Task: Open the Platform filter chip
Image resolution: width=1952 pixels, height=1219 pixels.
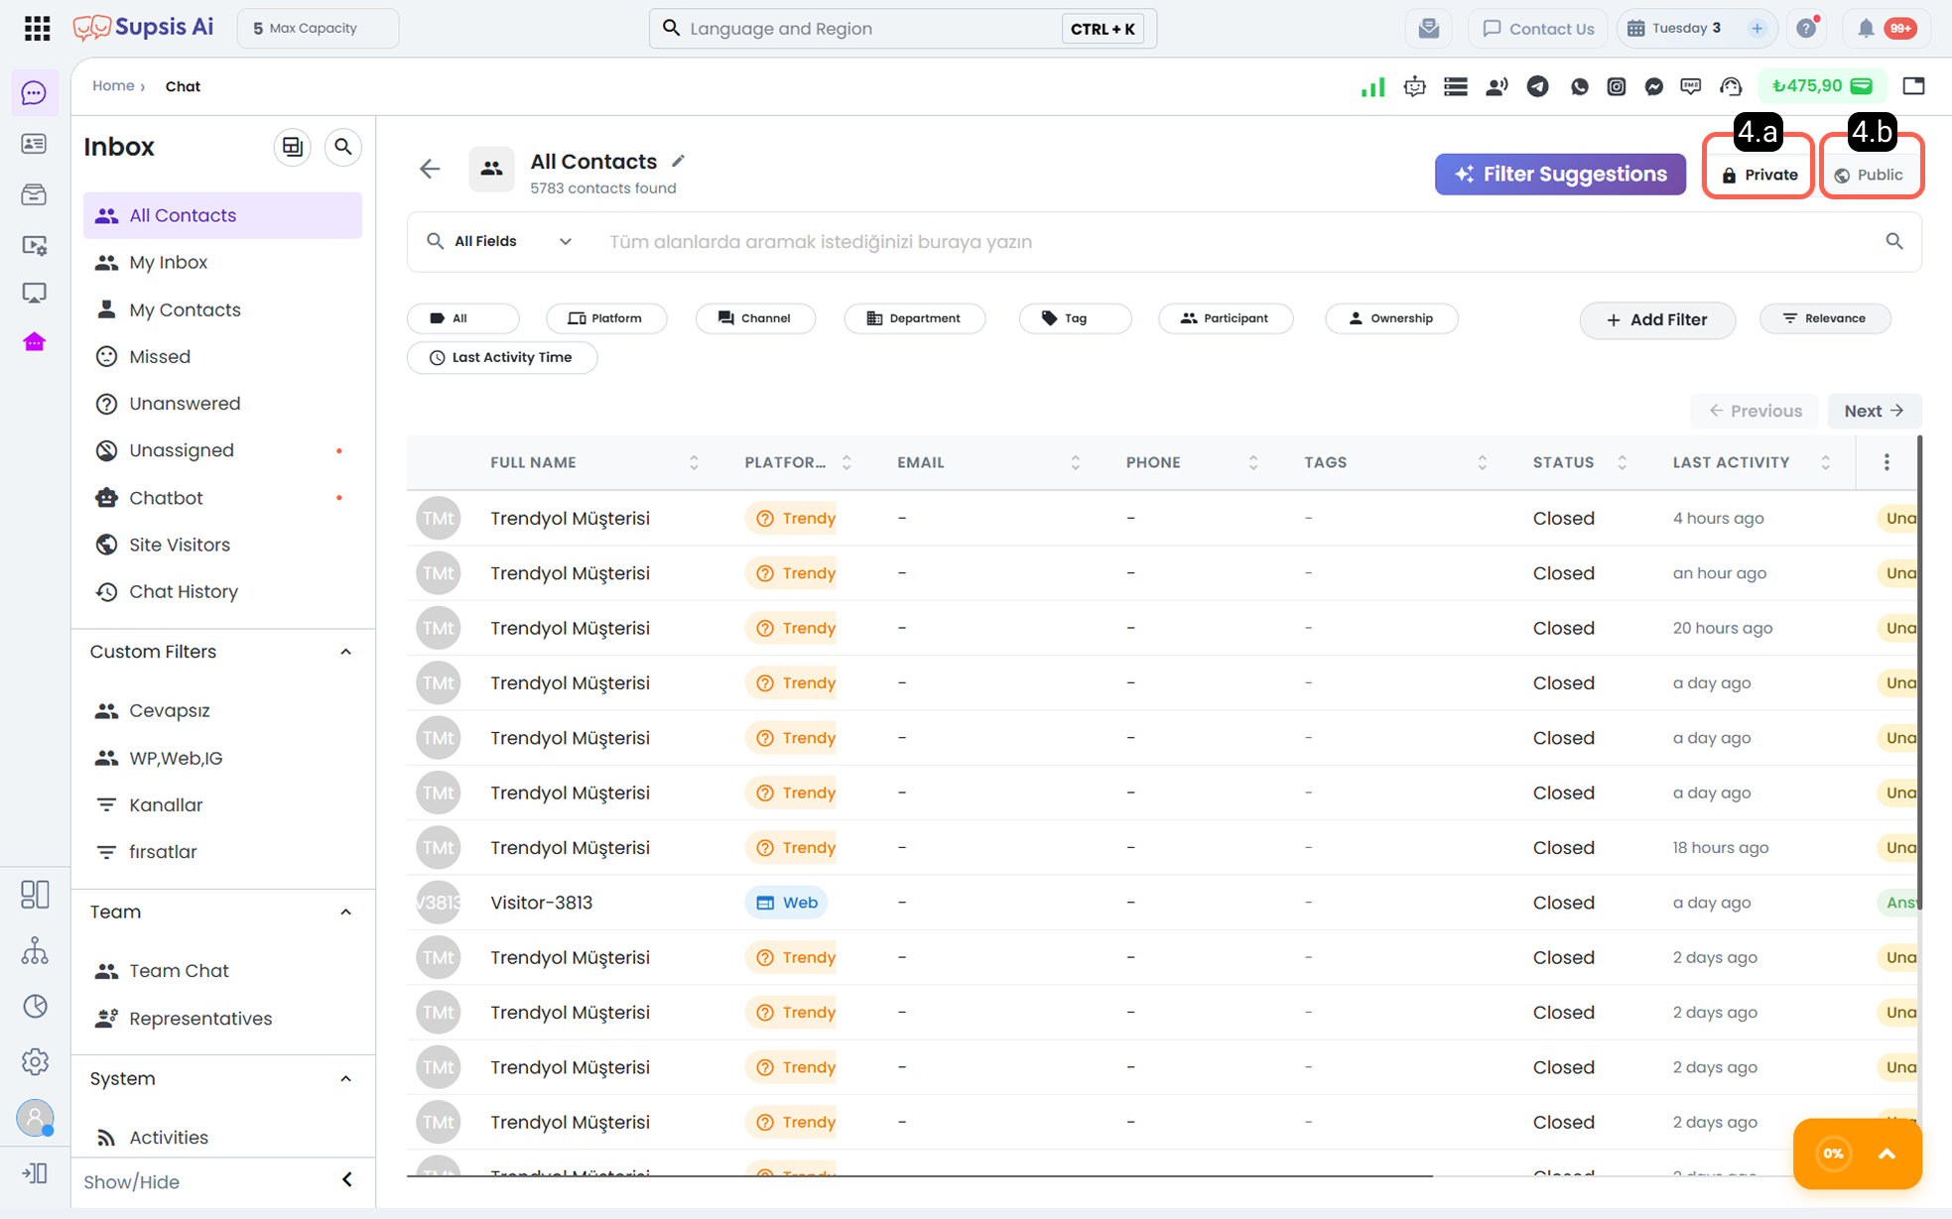Action: [605, 318]
